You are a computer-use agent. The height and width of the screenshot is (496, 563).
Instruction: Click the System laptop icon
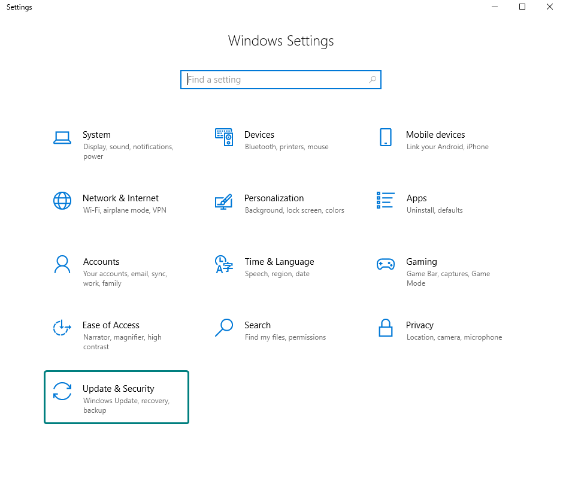click(62, 138)
